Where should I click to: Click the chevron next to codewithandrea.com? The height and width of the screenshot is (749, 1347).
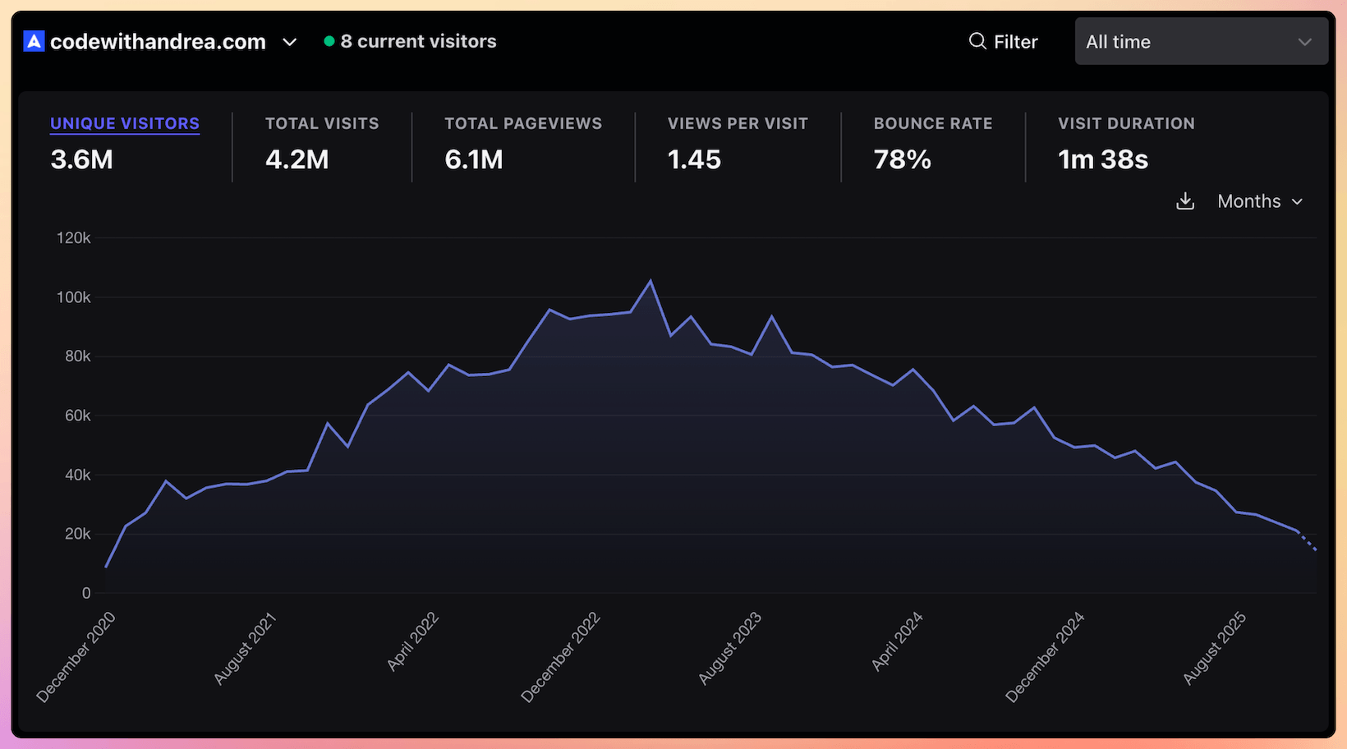(x=289, y=42)
